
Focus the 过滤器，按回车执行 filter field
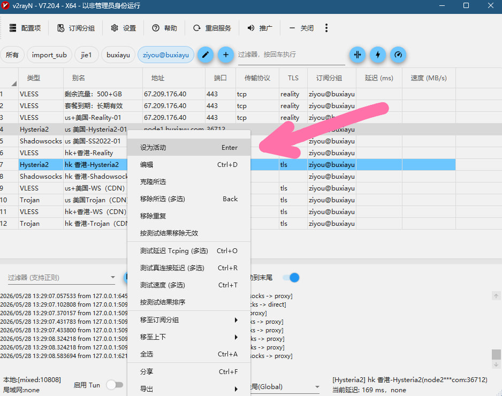click(x=291, y=55)
